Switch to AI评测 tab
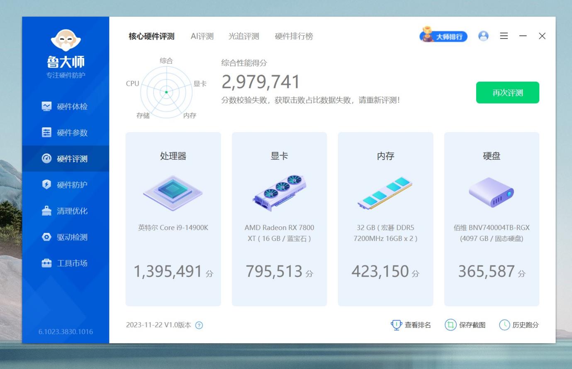 tap(202, 36)
